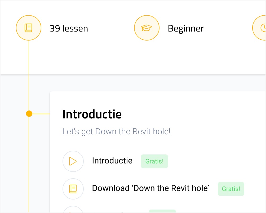Open the Introductie lesson link

pos(112,161)
